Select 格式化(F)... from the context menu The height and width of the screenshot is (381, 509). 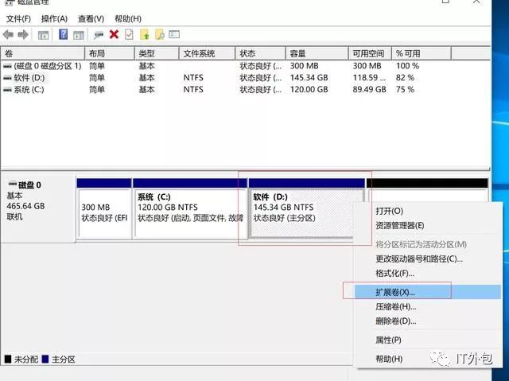(429, 274)
